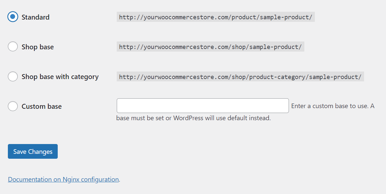
Task: Enable the Shop base with category radio
Action: 13,77
